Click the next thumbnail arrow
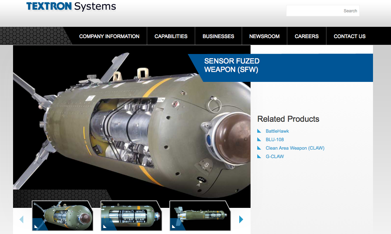 coord(241,219)
